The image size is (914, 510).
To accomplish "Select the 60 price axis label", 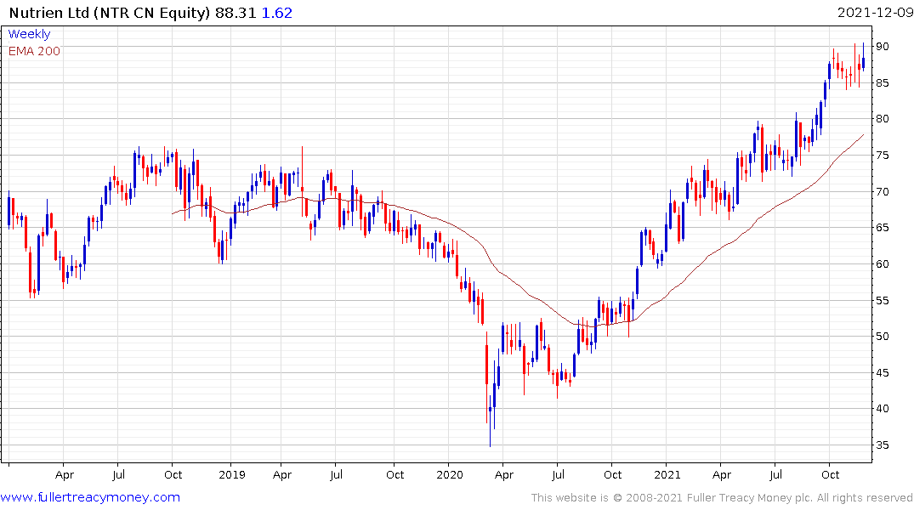I will pyautogui.click(x=882, y=264).
